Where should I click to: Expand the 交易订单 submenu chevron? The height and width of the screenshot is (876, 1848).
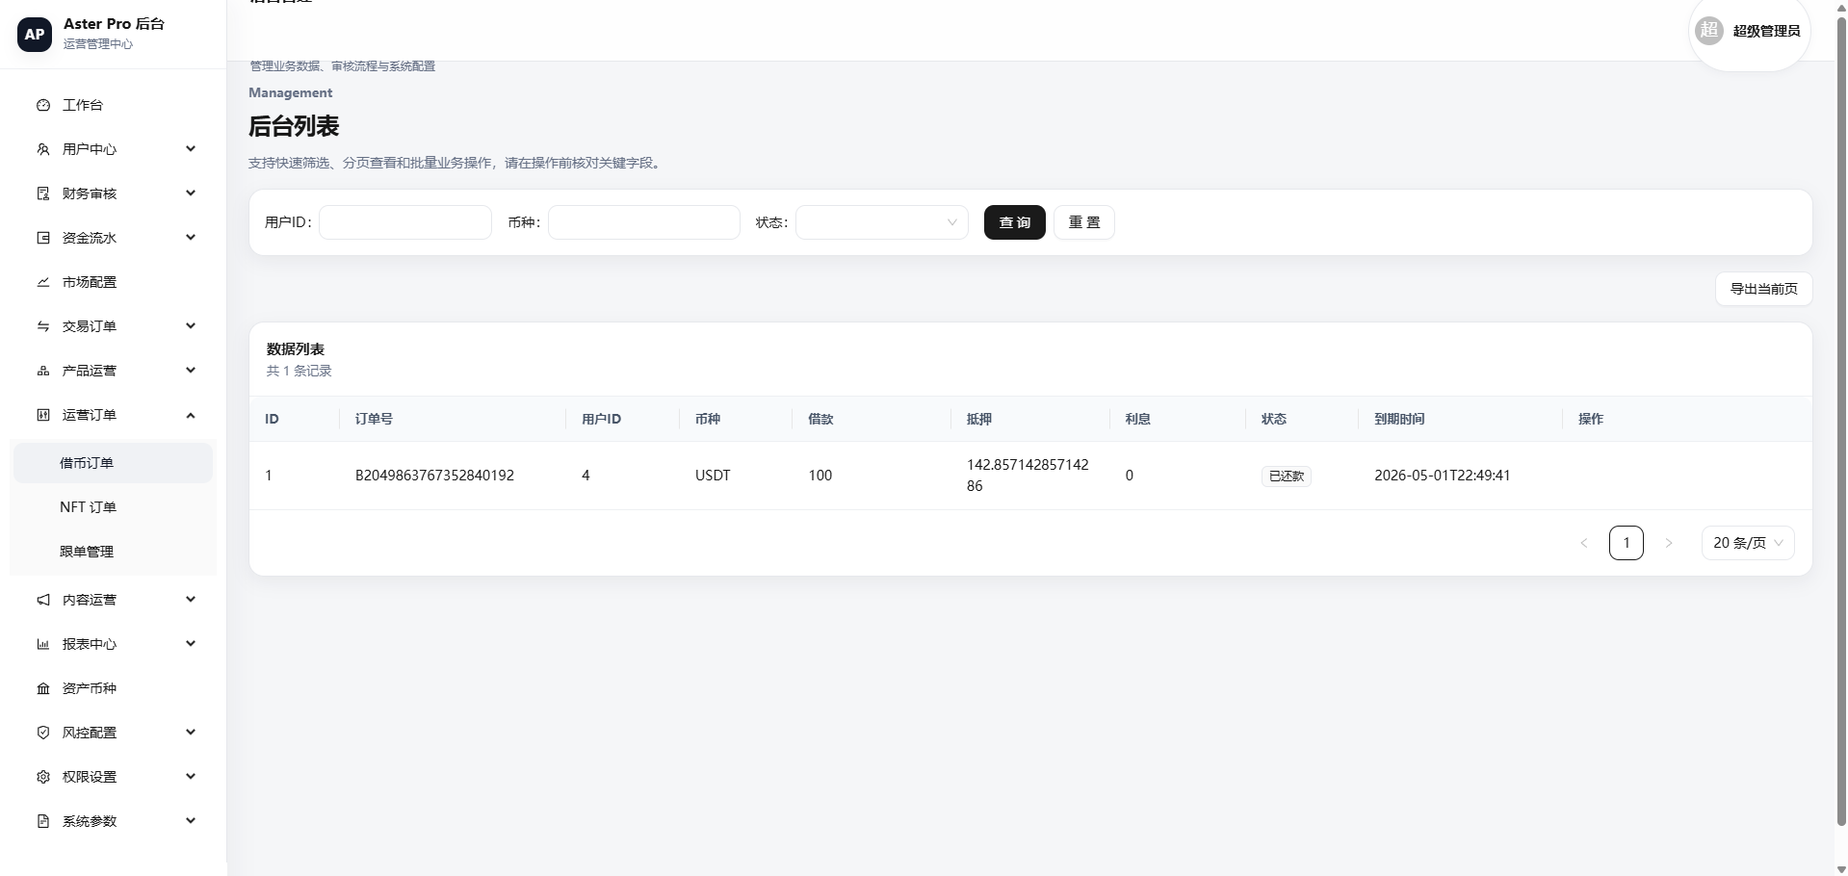tap(191, 325)
